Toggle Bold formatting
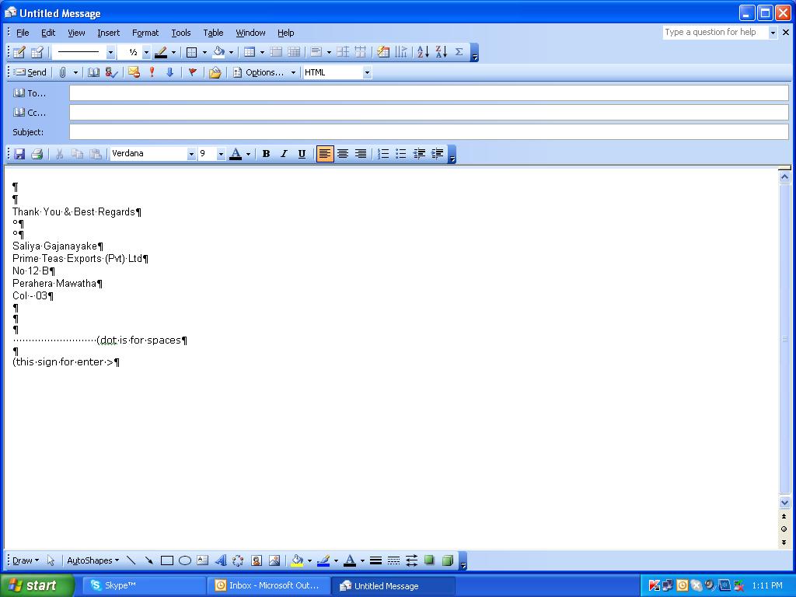Image resolution: width=796 pixels, height=597 pixels. coord(266,154)
